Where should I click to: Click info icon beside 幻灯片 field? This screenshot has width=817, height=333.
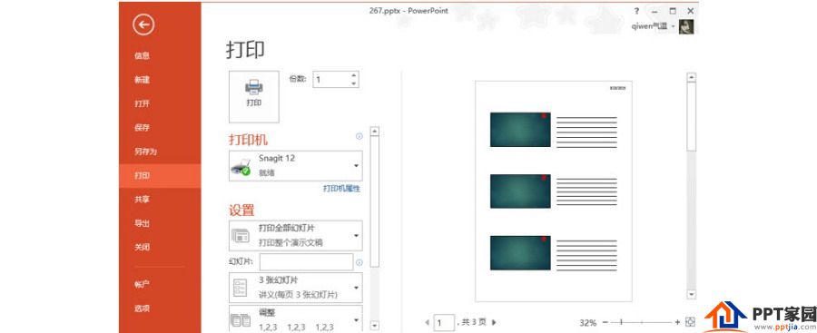click(359, 262)
